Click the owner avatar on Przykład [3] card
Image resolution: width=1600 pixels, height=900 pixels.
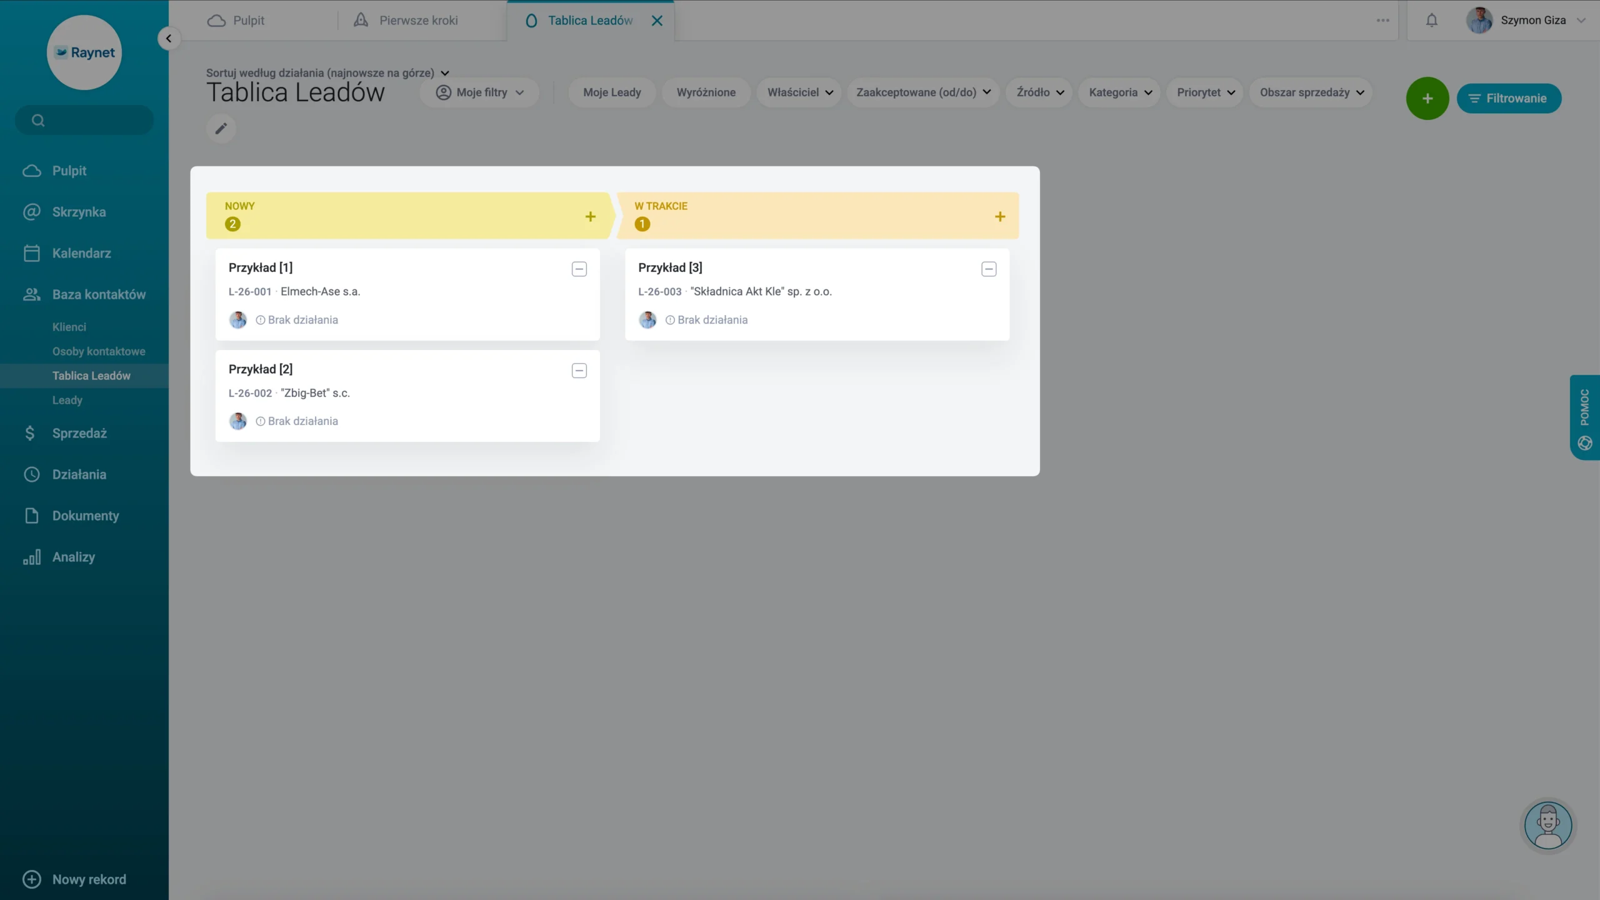pos(647,320)
